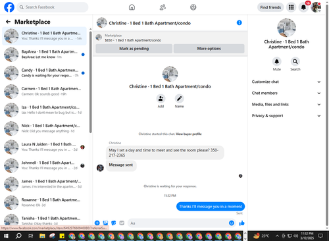
Task: Click the Mark as pending button
Action: (x=134, y=49)
